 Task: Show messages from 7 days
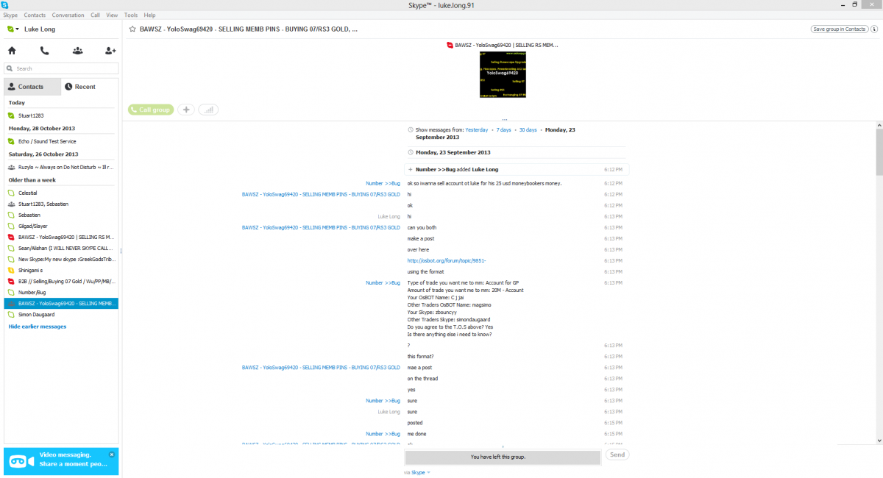pos(503,129)
